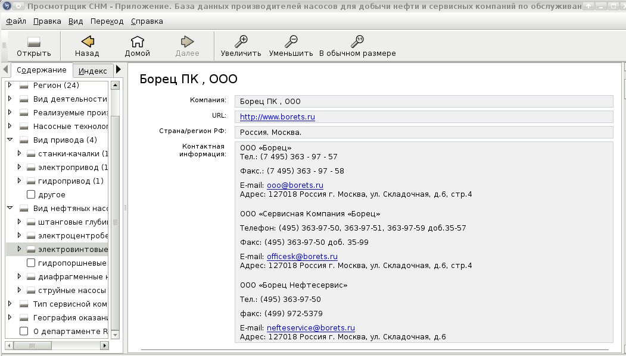Viewport: 626px width, 356px height.
Task: Reset zoom with В обычном размере
Action: coord(357,42)
